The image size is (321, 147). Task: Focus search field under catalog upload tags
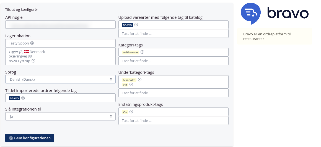(173, 33)
